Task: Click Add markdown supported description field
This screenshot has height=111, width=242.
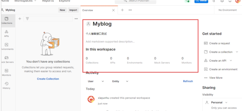Action: [110, 42]
